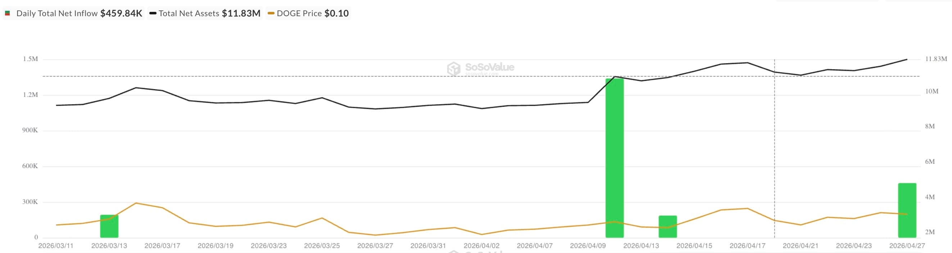Click the SoSoValue cube logo watermark
Viewport: 952px width, 253px height.
click(453, 68)
